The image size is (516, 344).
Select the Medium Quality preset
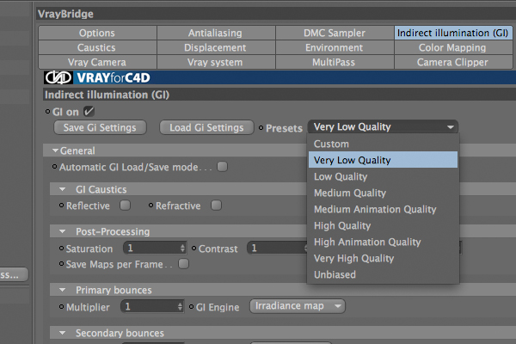tap(383, 193)
